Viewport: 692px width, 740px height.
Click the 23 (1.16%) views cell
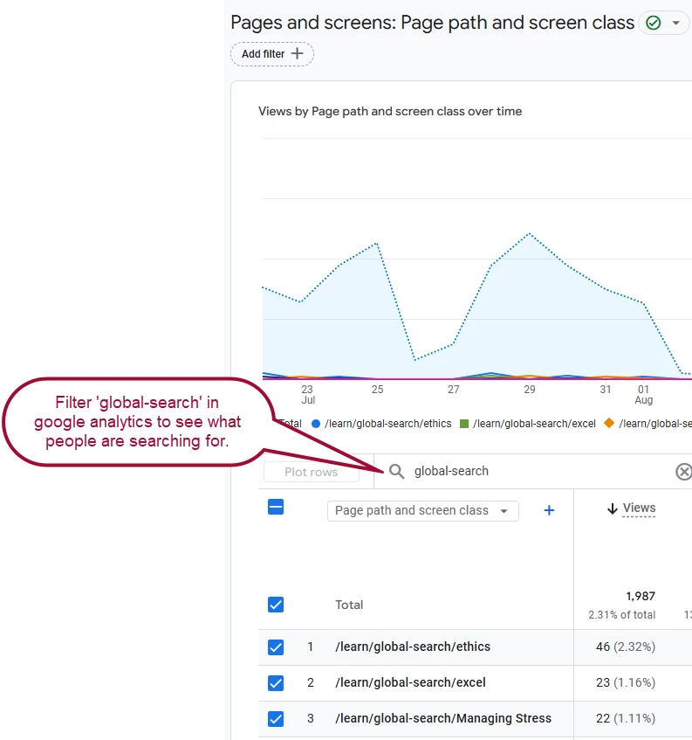(626, 682)
